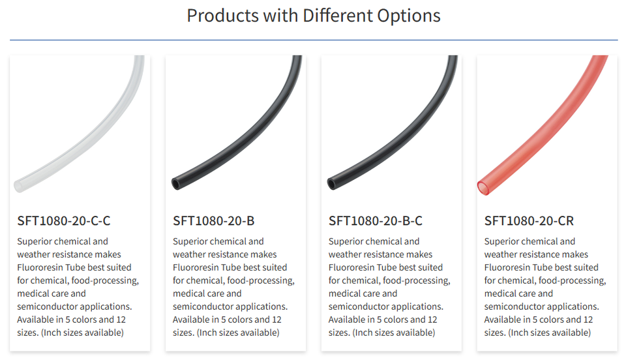Click the horizontal divider line below the heading
Image resolution: width=626 pixels, height=358 pixels.
(x=313, y=40)
